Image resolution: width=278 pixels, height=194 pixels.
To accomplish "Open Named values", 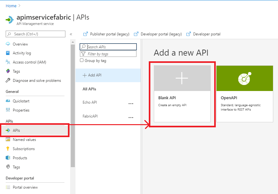I will (24, 140).
